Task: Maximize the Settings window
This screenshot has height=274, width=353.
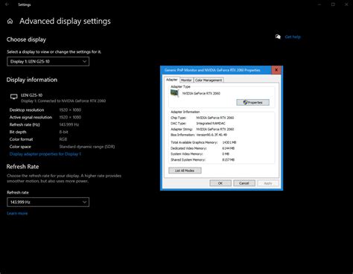Action: pyautogui.click(x=333, y=4)
